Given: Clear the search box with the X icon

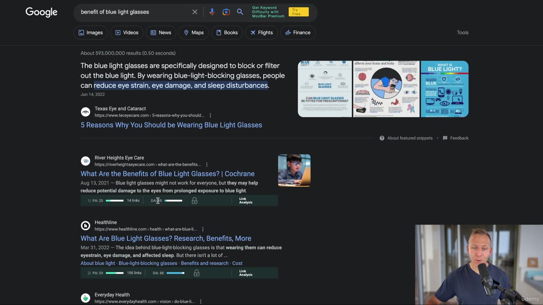Looking at the screenshot, I should click(195, 12).
